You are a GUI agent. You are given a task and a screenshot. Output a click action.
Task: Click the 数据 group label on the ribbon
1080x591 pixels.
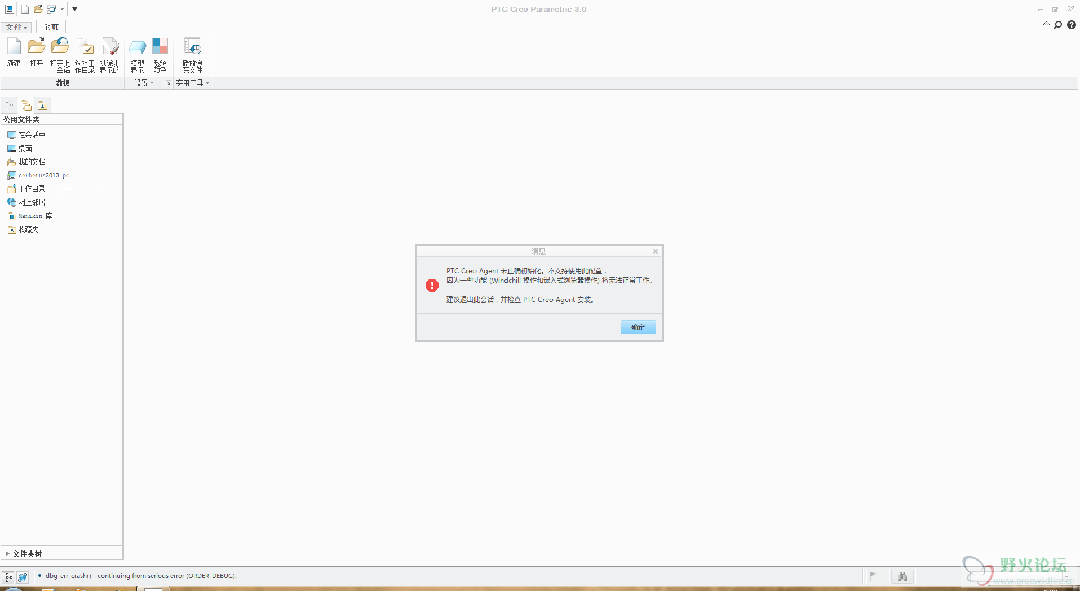point(63,83)
